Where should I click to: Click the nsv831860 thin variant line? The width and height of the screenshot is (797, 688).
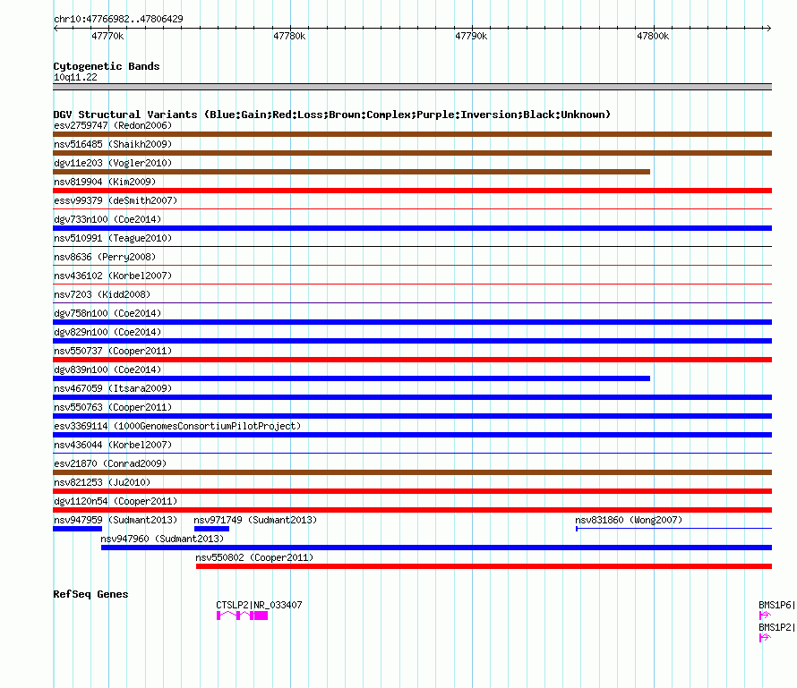[673, 529]
